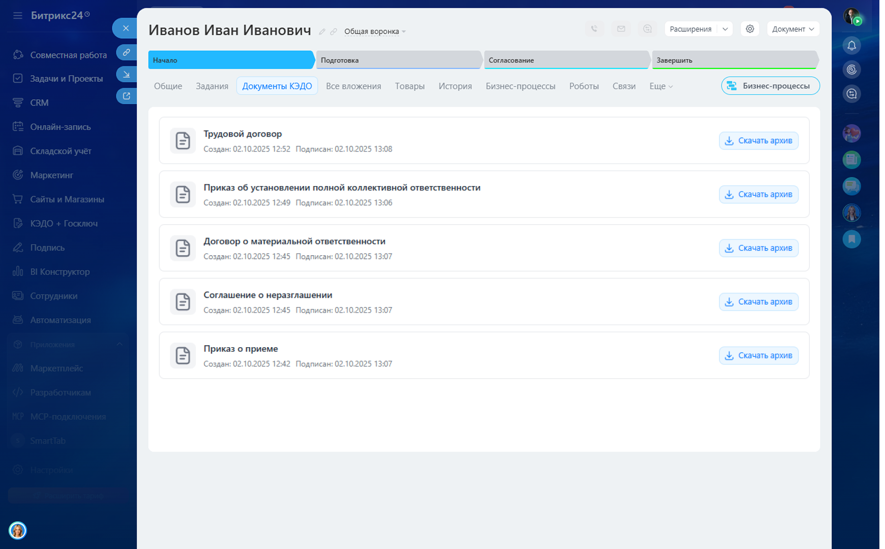The width and height of the screenshot is (885, 549).
Task: Copy link icon next to the title
Action: click(334, 32)
